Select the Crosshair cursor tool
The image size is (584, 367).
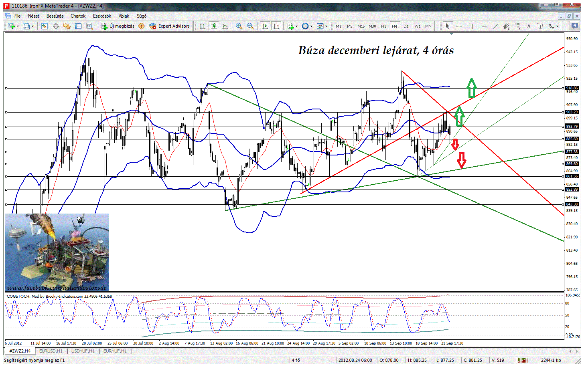tap(459, 26)
